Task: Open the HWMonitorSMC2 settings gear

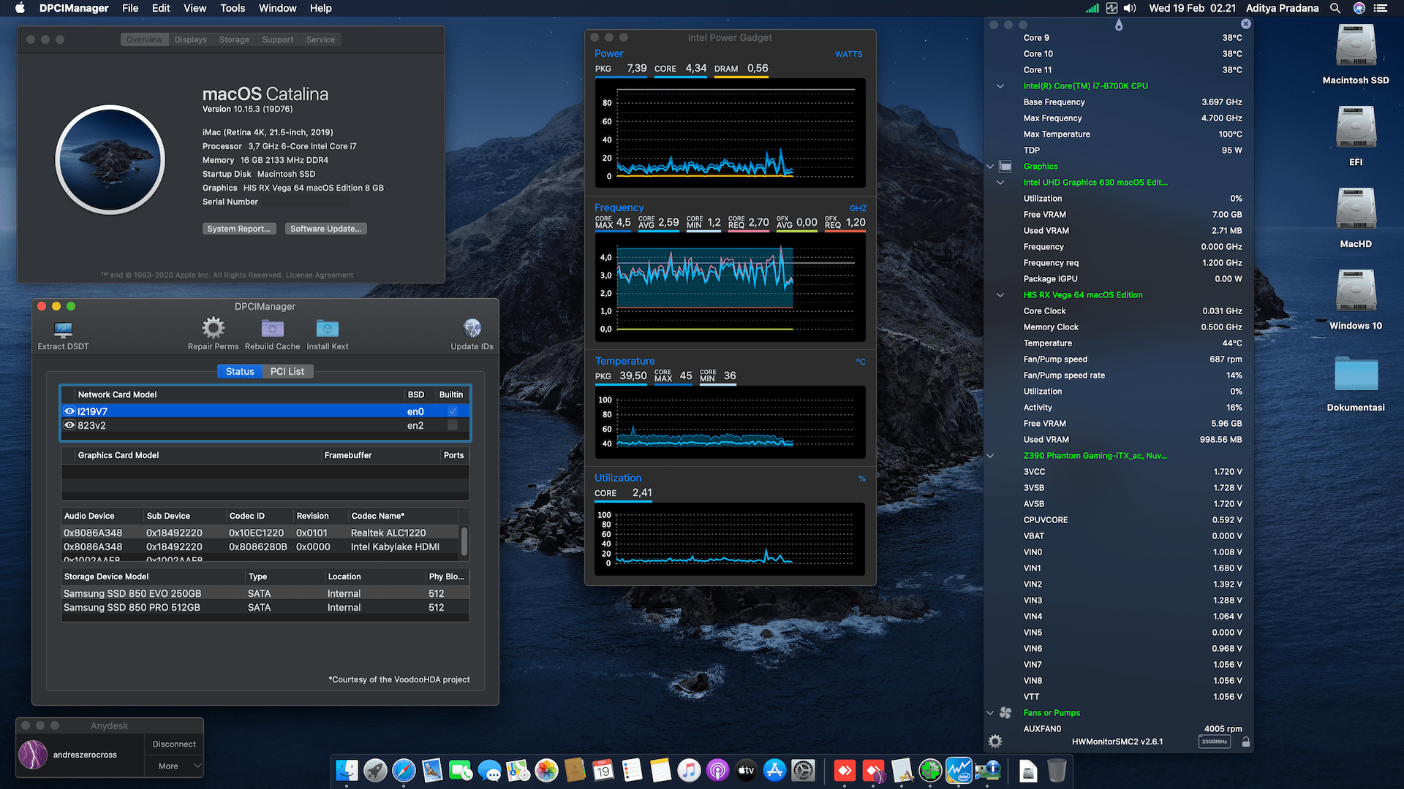Action: [x=994, y=741]
